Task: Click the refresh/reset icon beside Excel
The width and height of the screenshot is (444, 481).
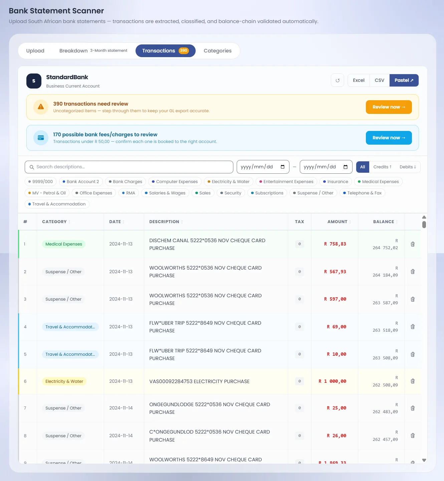Action: coord(338,81)
